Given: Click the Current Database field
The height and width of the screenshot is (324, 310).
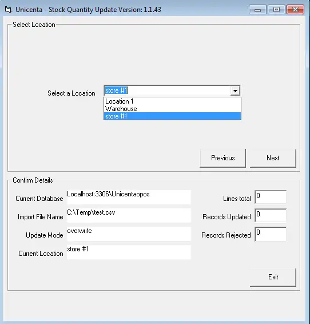Looking at the screenshot, I should click(129, 197).
